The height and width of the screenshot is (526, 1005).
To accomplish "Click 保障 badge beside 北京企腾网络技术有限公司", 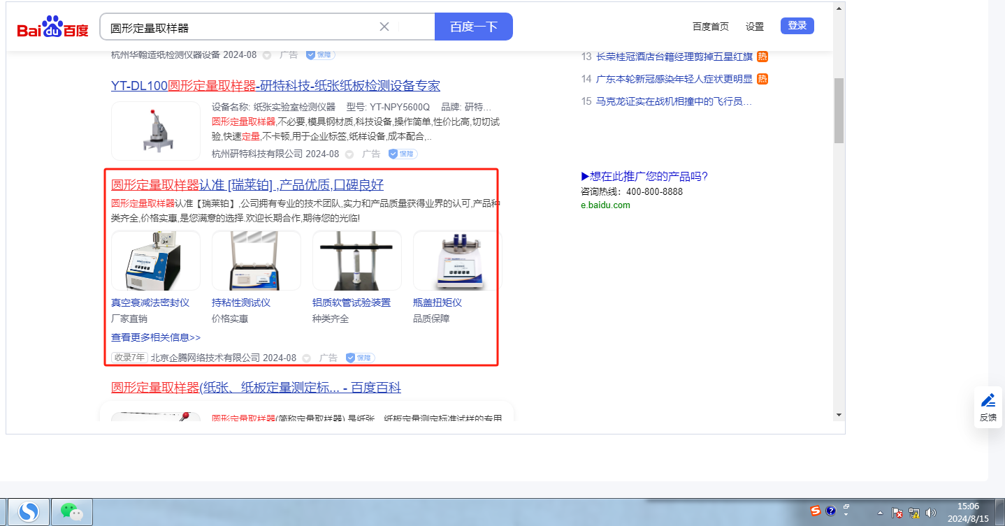I will coord(360,358).
